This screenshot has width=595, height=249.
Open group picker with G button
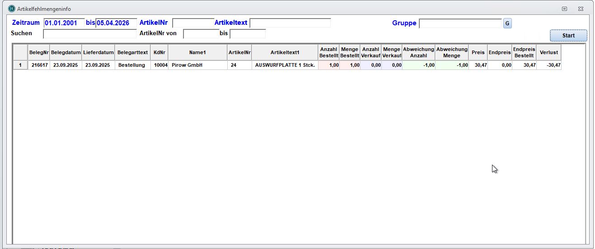tap(507, 23)
